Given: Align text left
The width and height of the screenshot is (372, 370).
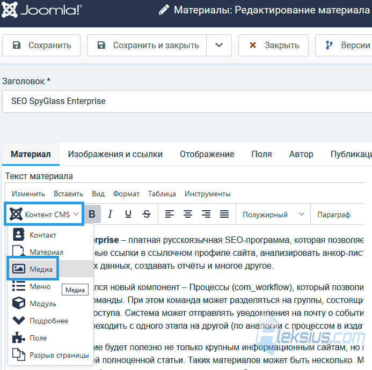Looking at the screenshot, I should [x=170, y=214].
